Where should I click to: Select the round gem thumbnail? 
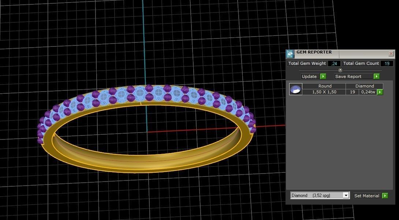tap(295, 89)
